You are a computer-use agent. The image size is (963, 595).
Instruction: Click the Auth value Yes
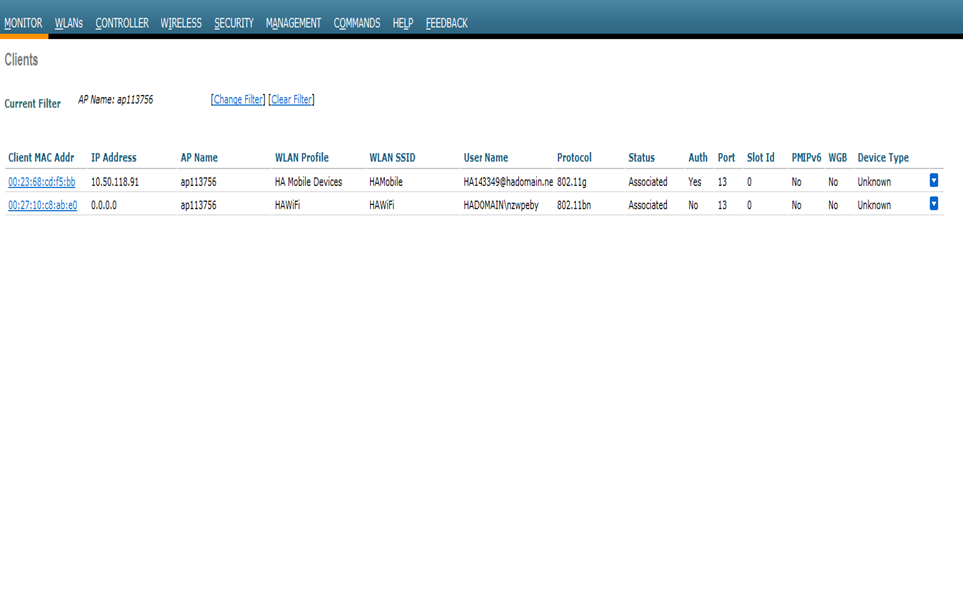click(695, 182)
